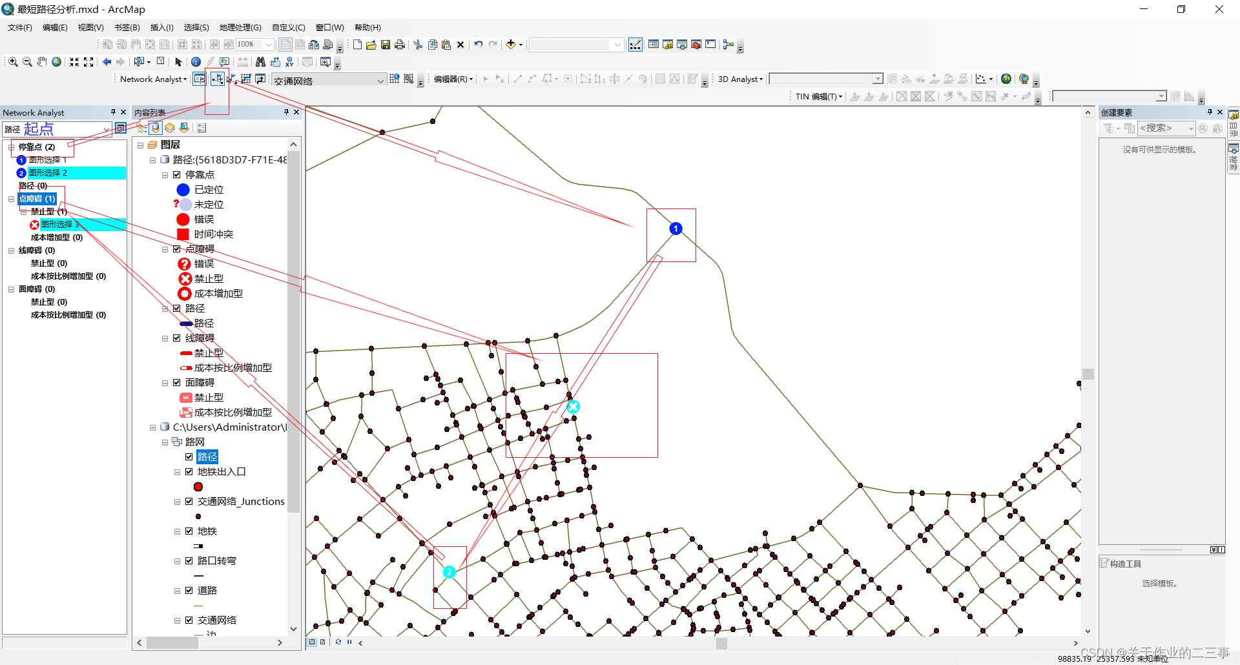This screenshot has height=665, width=1240.
Task: Toggle the 路口转弯 layer checkbox
Action: point(189,561)
